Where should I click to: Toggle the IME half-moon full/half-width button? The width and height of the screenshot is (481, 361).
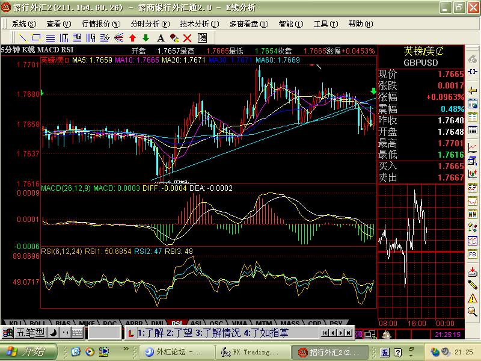pos(54,333)
